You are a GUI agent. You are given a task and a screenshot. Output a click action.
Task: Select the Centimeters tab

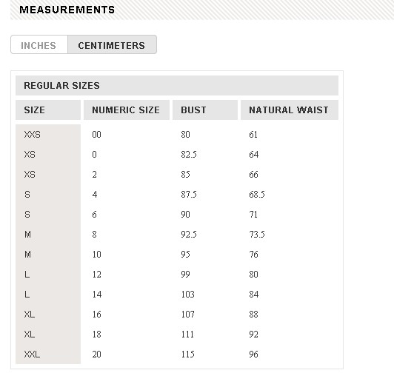tap(112, 44)
